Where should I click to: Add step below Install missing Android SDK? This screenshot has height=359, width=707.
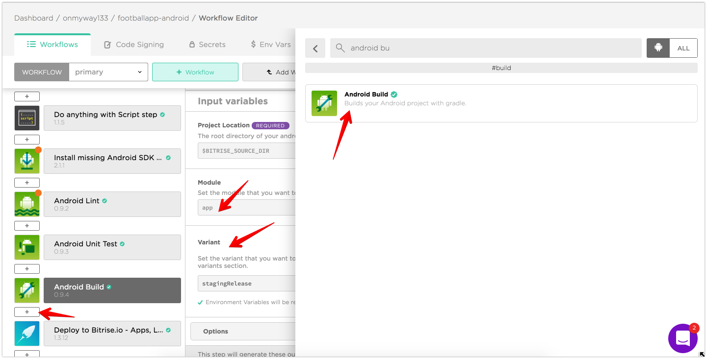(x=27, y=183)
